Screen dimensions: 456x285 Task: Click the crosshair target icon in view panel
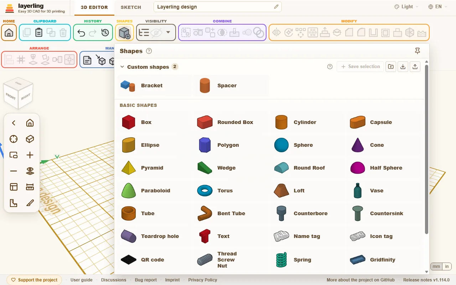point(14,139)
